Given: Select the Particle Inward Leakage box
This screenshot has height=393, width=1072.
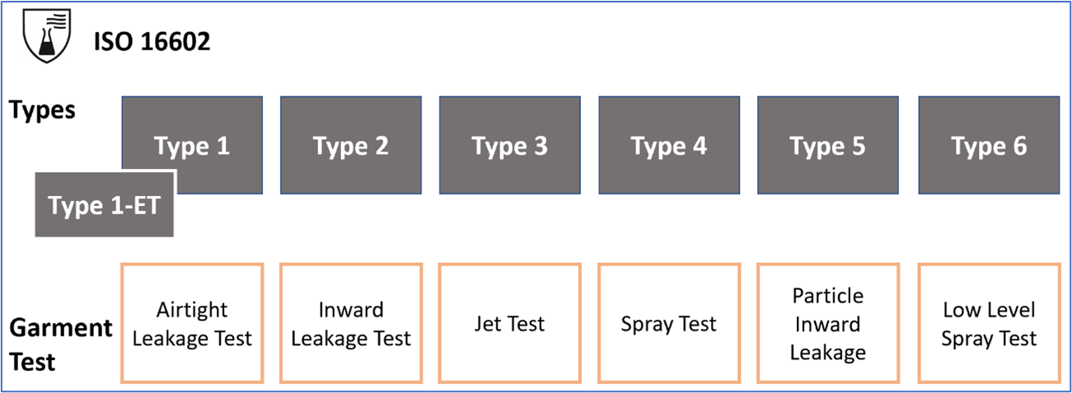Looking at the screenshot, I should pos(828,323).
